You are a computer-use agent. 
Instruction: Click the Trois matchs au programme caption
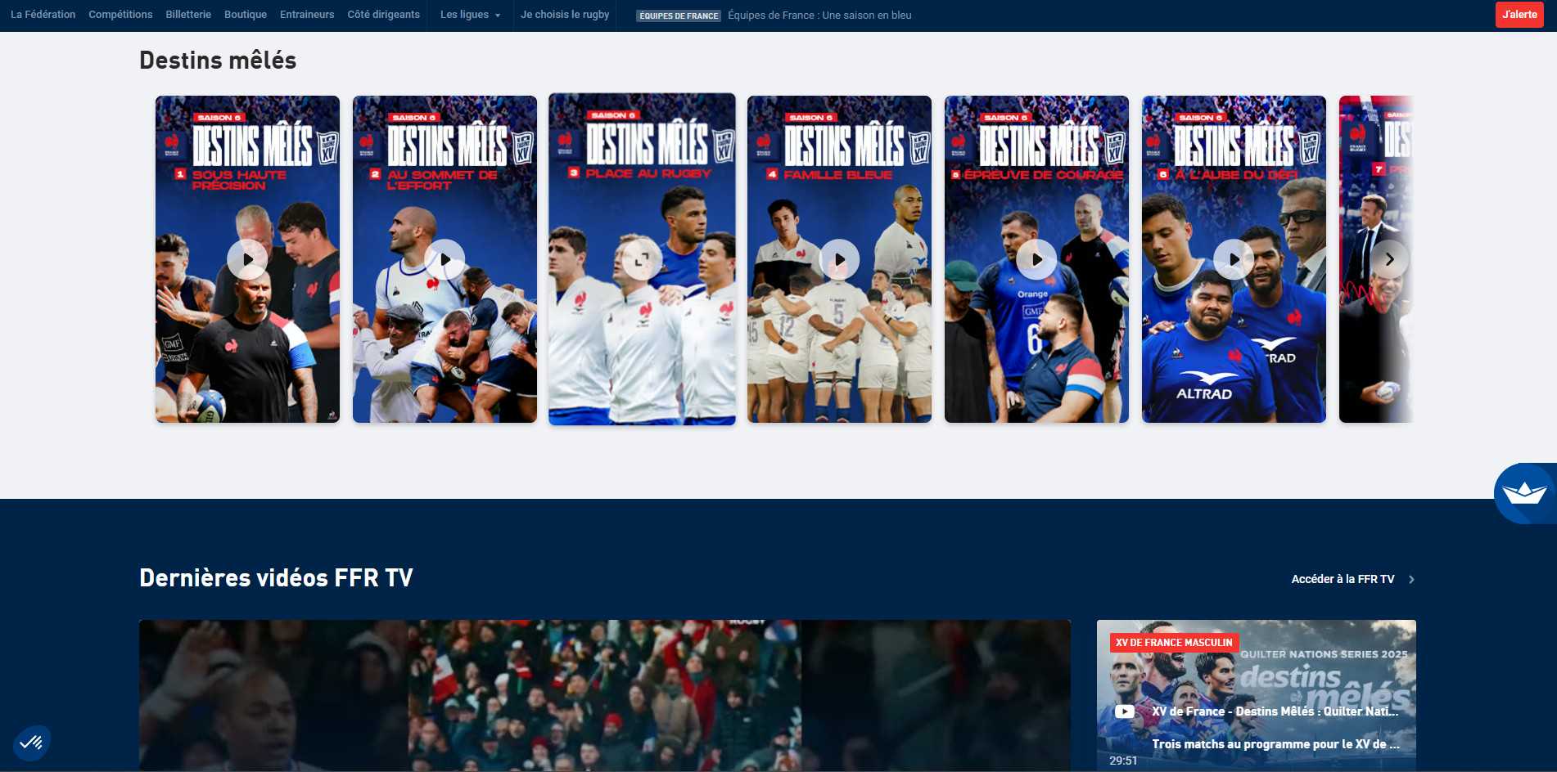point(1275,744)
